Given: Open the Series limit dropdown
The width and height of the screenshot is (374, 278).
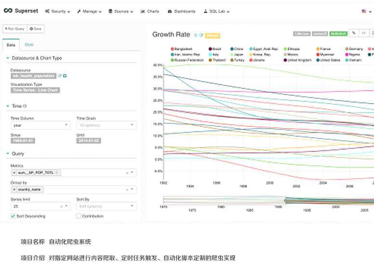Looking at the screenshot, I should pos(67,206).
